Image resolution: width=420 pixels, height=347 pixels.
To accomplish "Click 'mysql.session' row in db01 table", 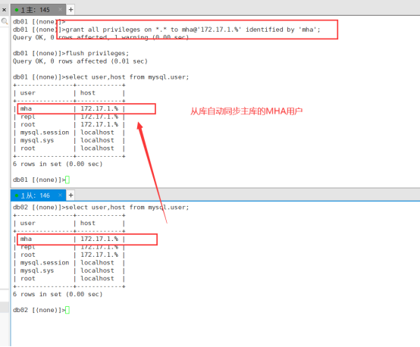I will click(69, 133).
